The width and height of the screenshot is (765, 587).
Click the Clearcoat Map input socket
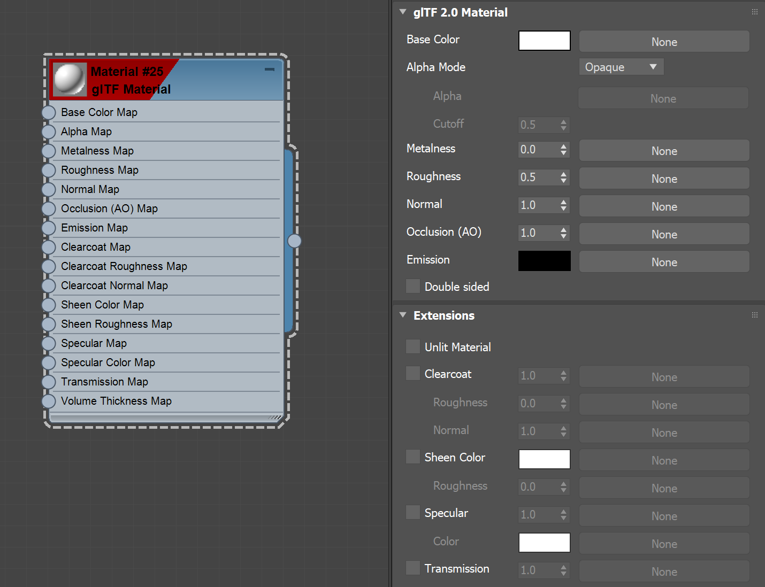49,247
